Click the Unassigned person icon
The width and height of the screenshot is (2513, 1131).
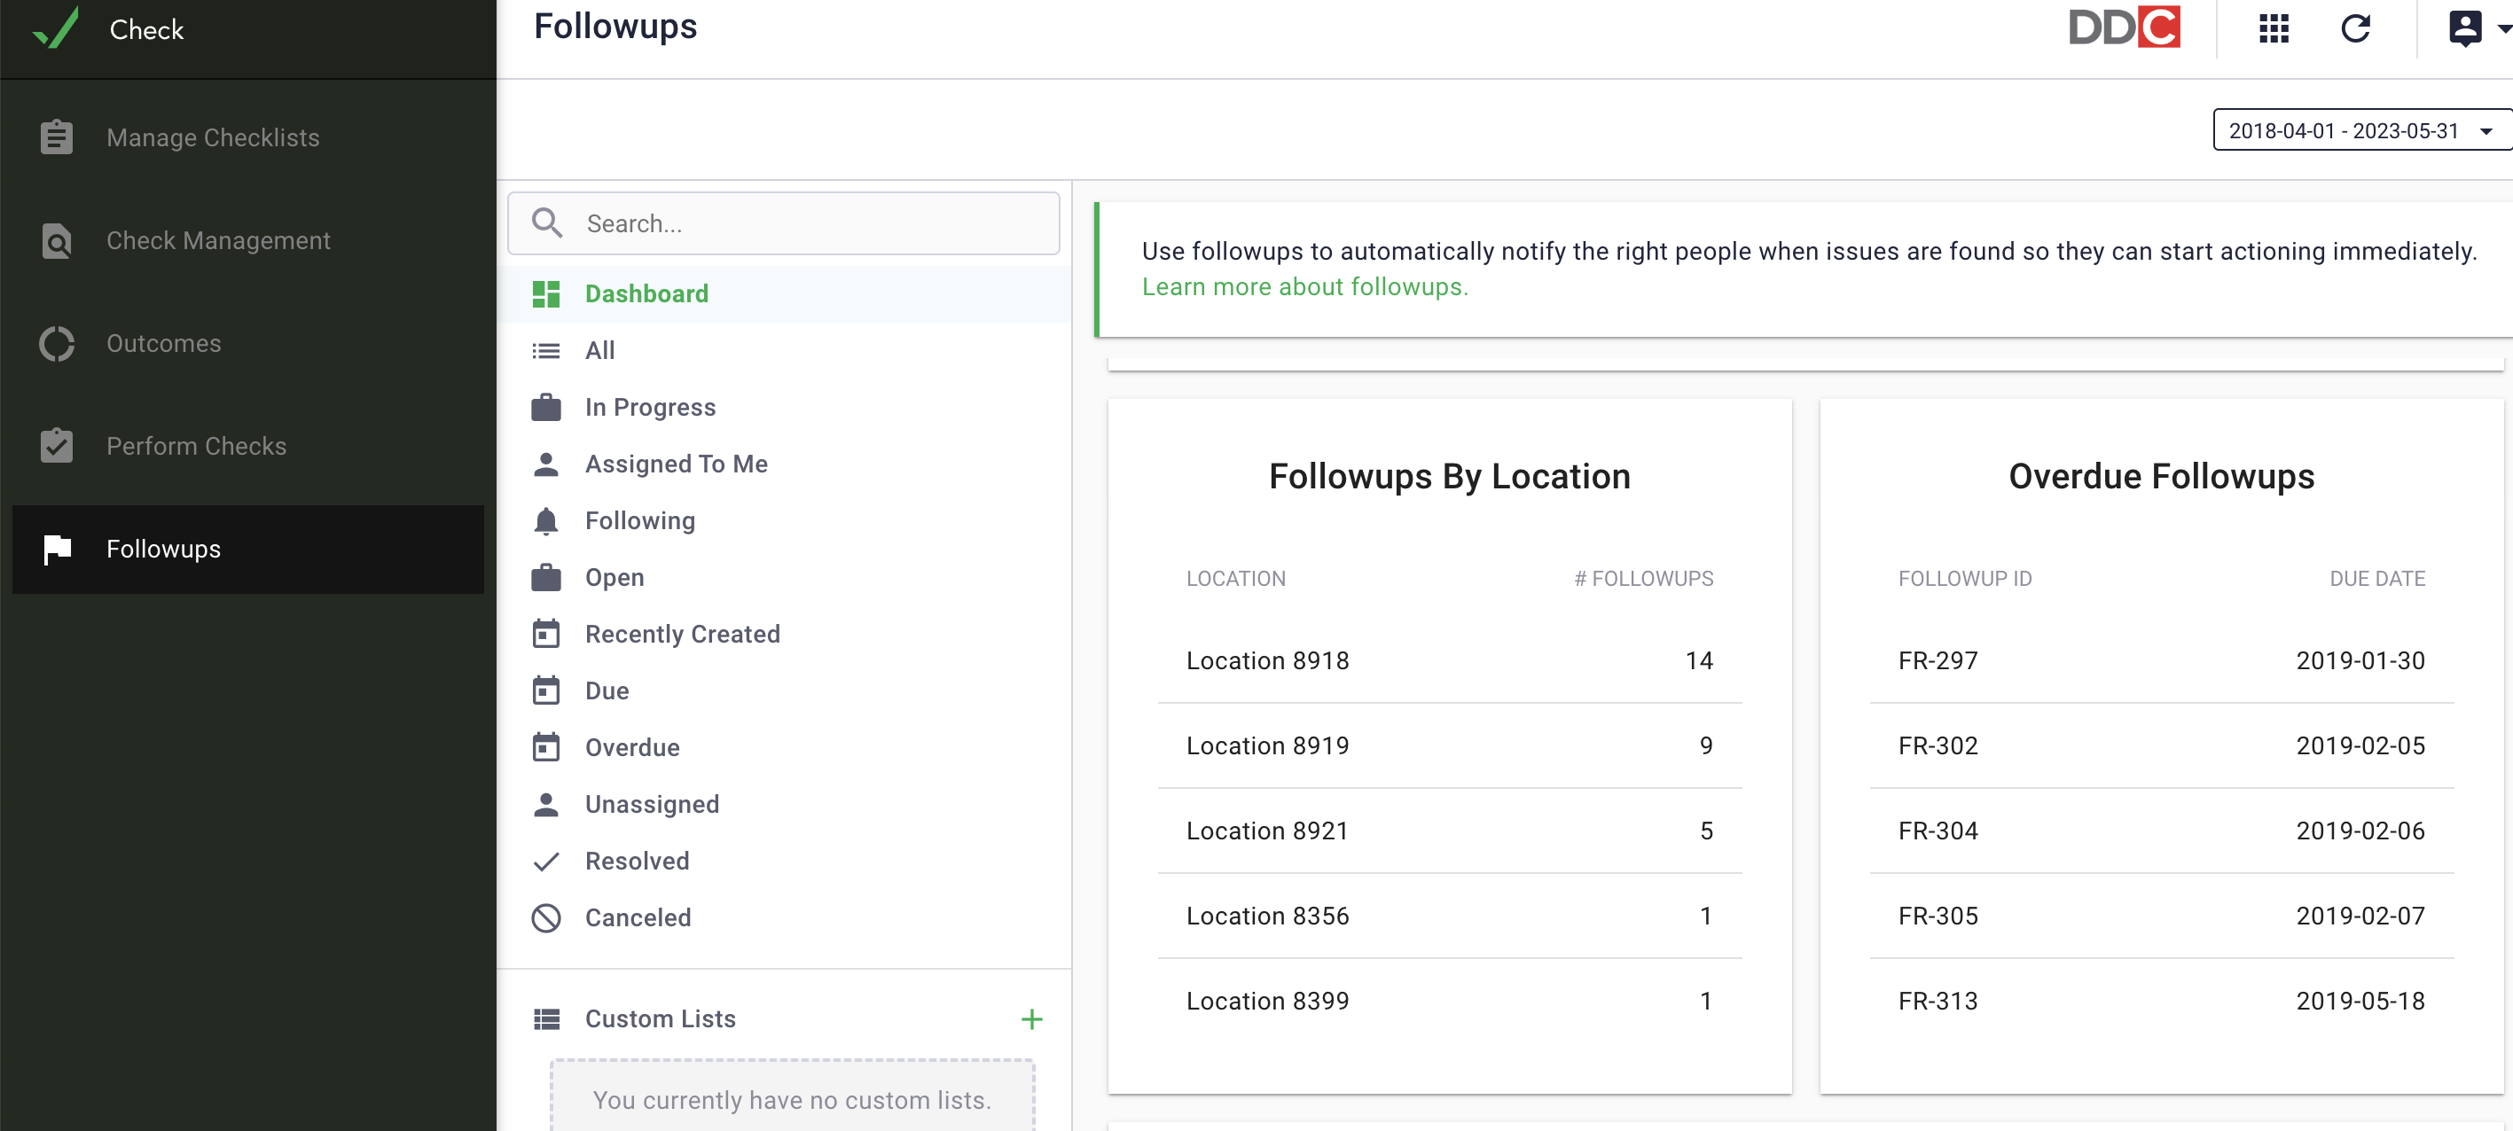click(545, 805)
